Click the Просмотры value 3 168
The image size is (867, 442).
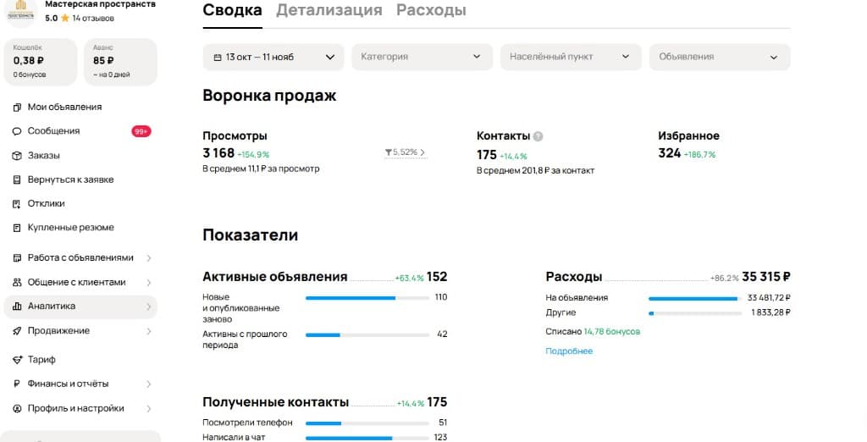point(218,153)
